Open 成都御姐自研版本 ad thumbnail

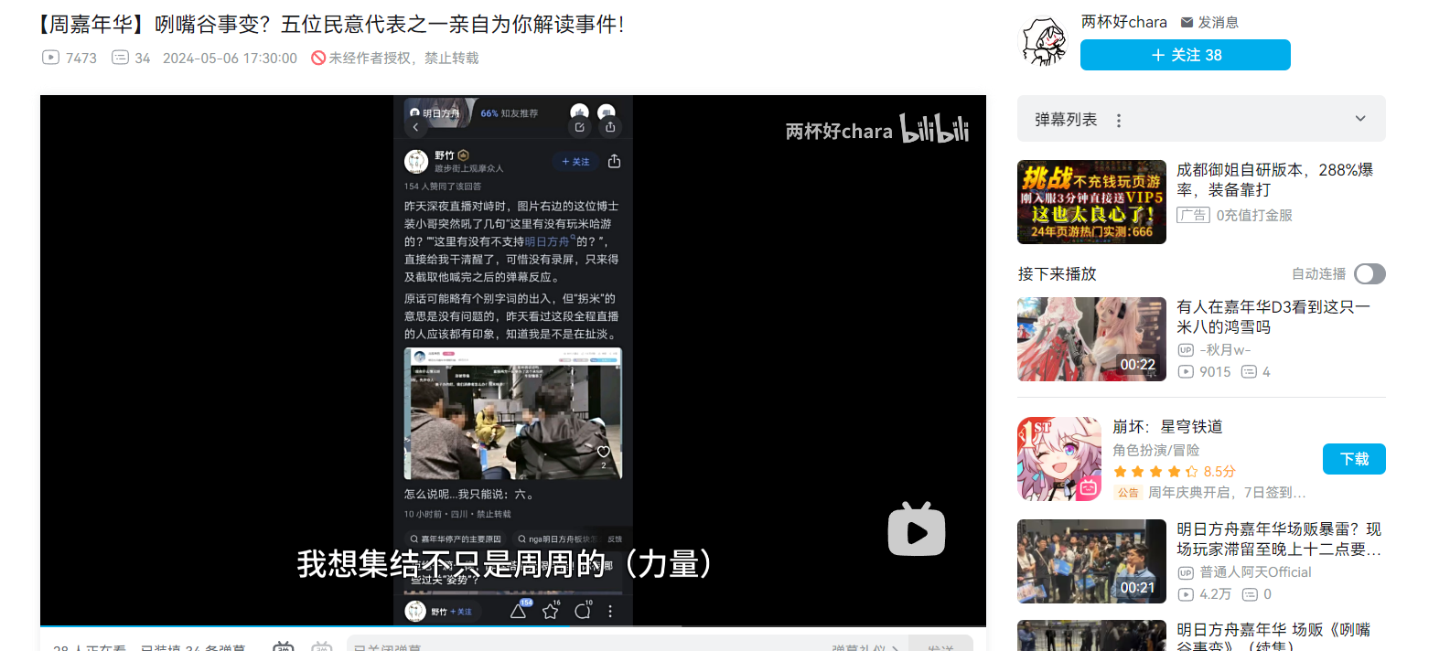[x=1091, y=202]
